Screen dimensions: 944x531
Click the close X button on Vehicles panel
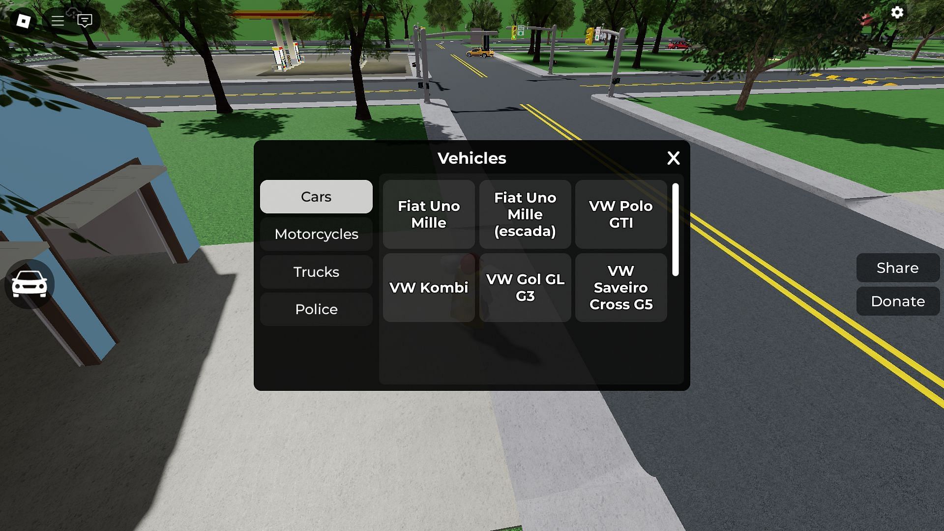(x=673, y=158)
